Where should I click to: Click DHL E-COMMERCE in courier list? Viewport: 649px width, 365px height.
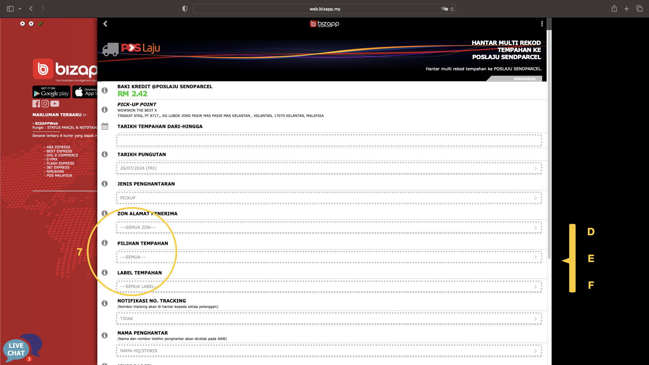[62, 155]
